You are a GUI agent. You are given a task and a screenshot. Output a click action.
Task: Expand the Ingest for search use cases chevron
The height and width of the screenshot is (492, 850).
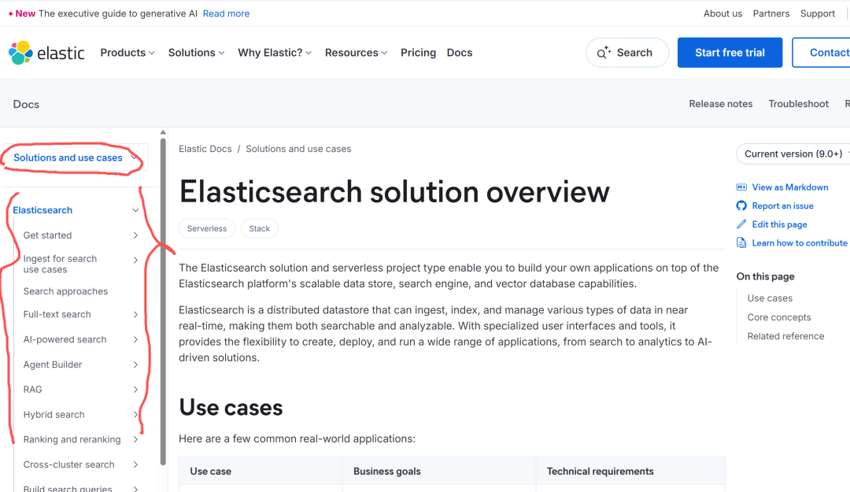tap(135, 261)
